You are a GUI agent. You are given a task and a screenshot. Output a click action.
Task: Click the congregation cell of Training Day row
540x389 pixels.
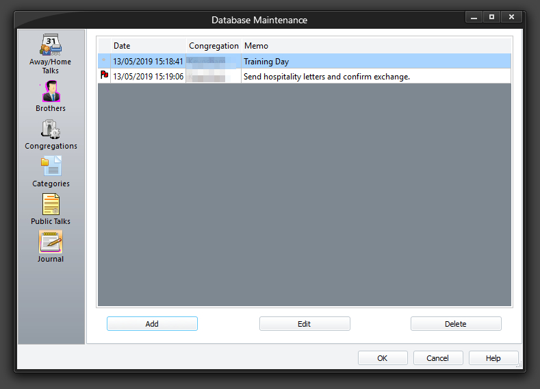click(x=214, y=62)
